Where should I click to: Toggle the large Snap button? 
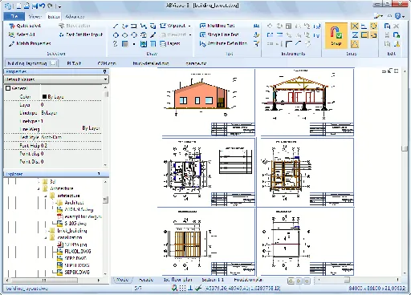click(x=336, y=36)
